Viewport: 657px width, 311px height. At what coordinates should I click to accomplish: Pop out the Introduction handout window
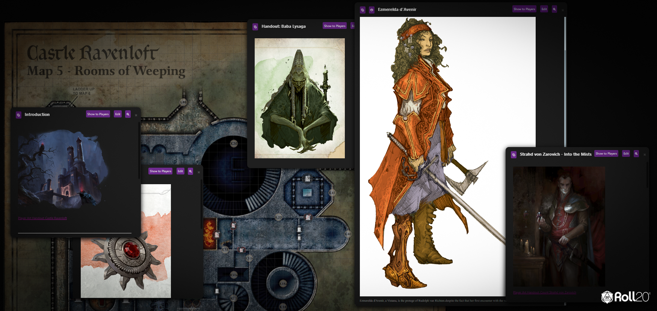pyautogui.click(x=18, y=115)
